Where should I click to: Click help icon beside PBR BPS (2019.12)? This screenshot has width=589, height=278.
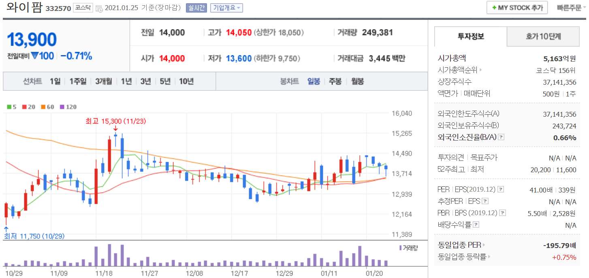point(502,213)
